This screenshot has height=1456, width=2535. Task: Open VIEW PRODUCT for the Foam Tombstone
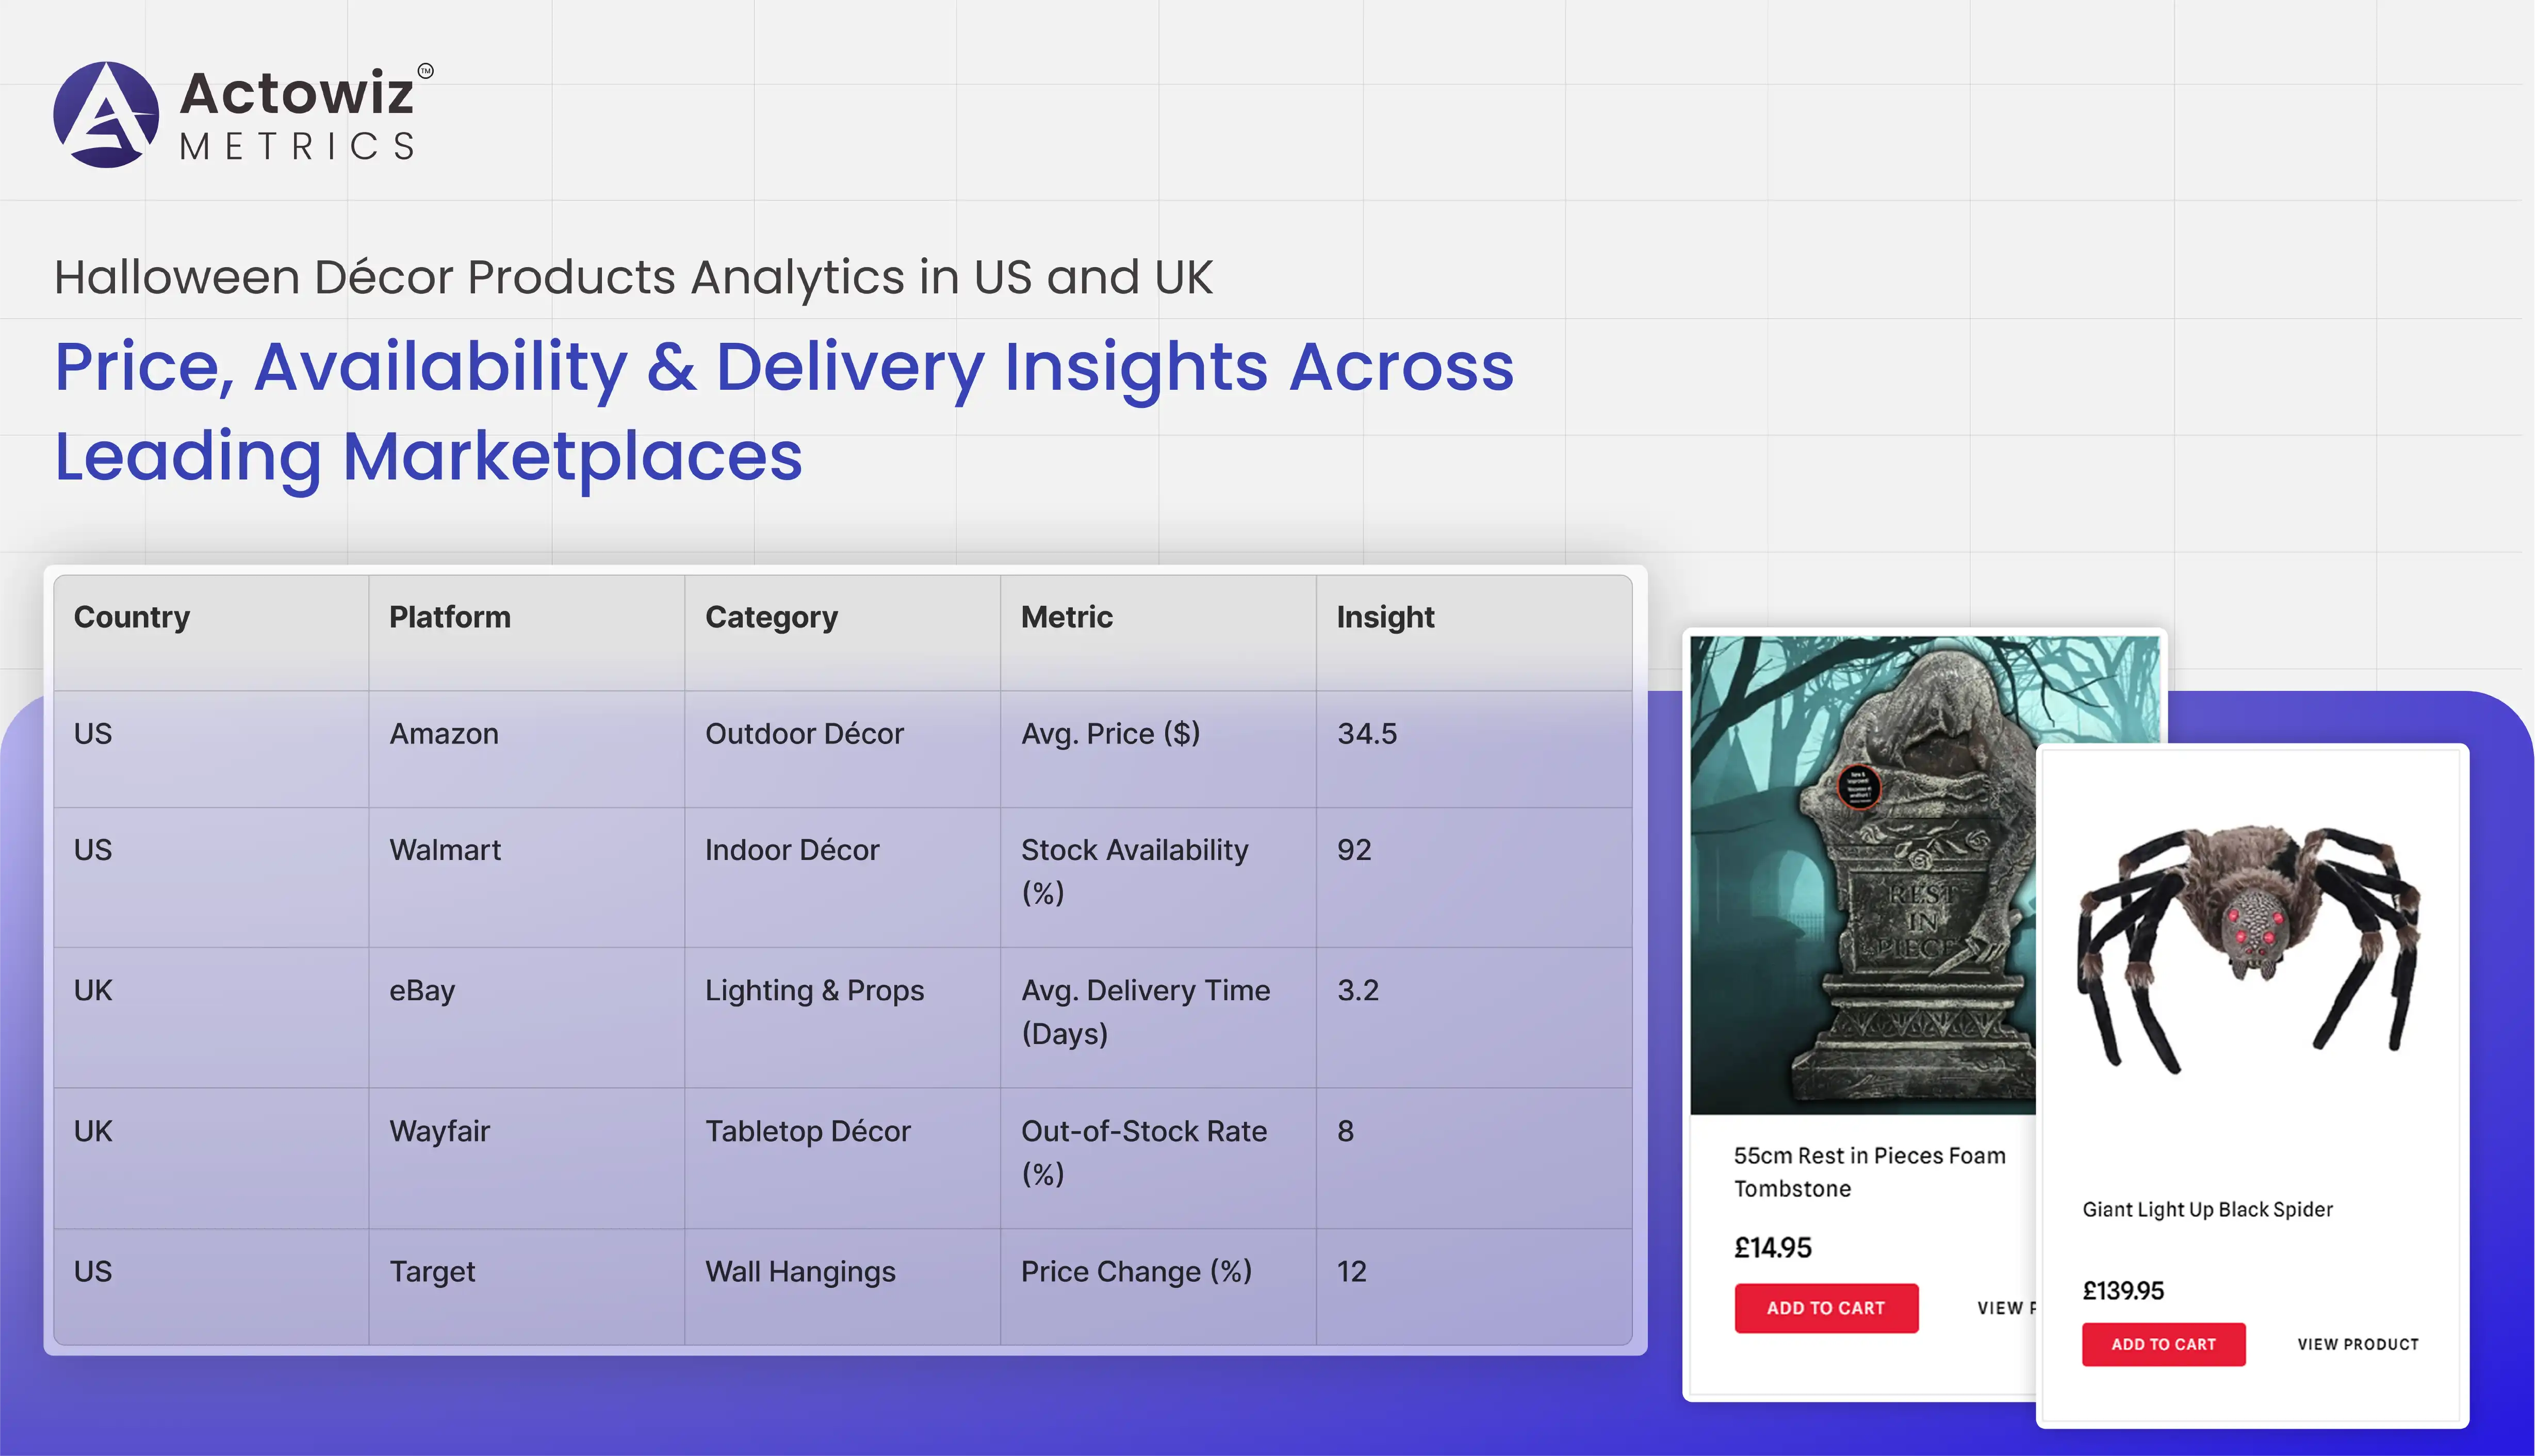(x=2006, y=1307)
